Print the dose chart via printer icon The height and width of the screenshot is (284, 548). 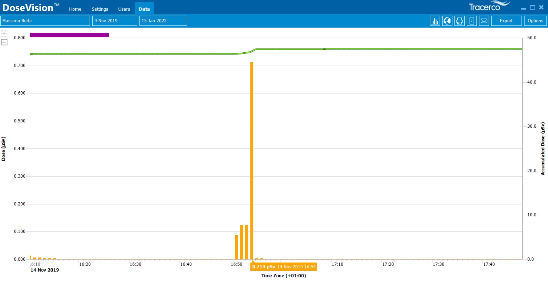coord(459,21)
